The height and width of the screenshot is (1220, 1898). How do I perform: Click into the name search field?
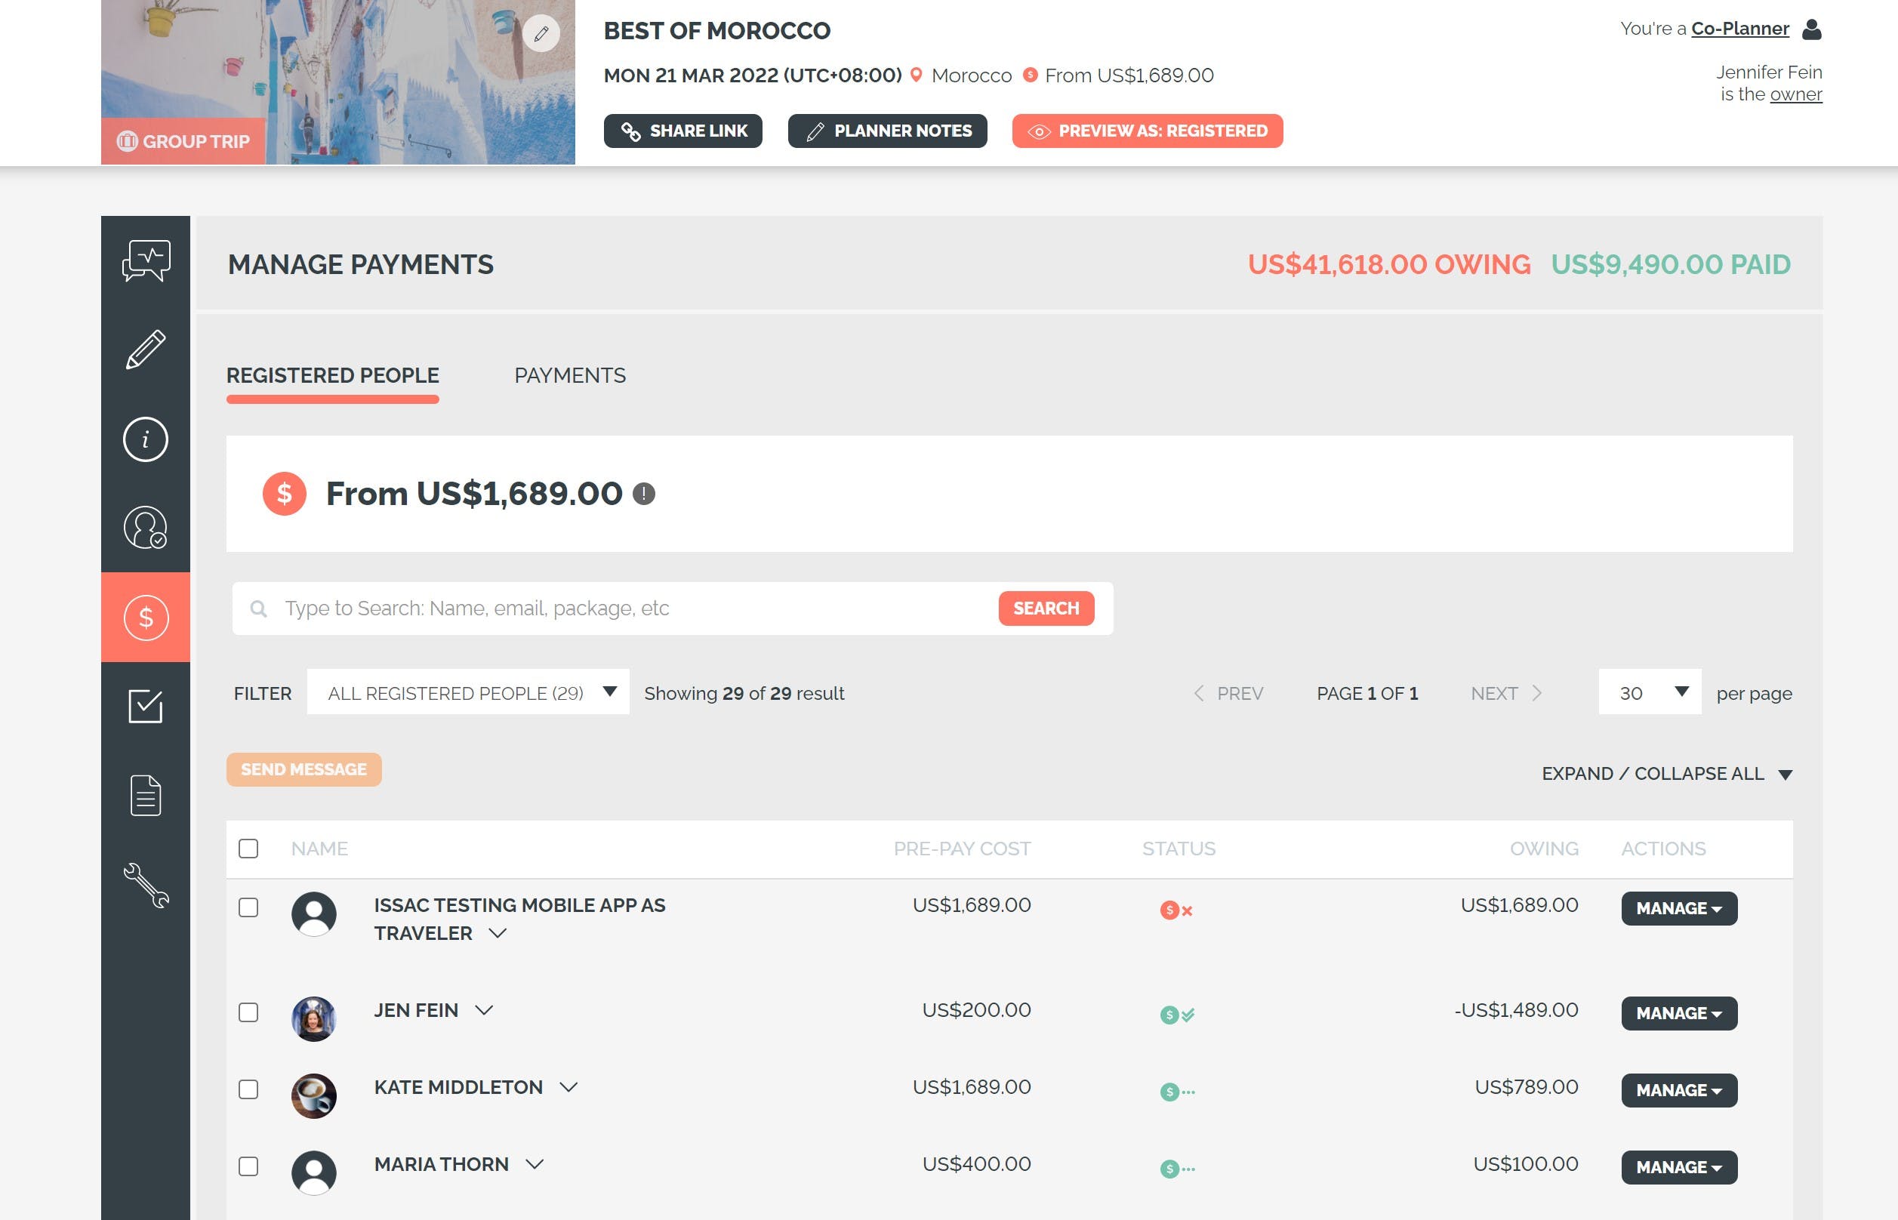tap(633, 608)
